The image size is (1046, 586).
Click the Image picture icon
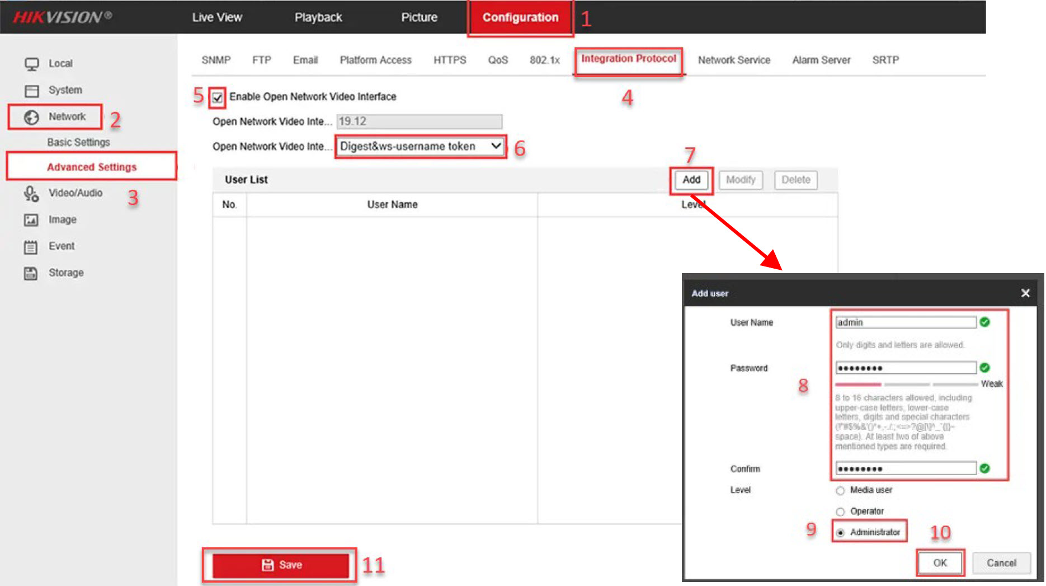click(x=31, y=220)
